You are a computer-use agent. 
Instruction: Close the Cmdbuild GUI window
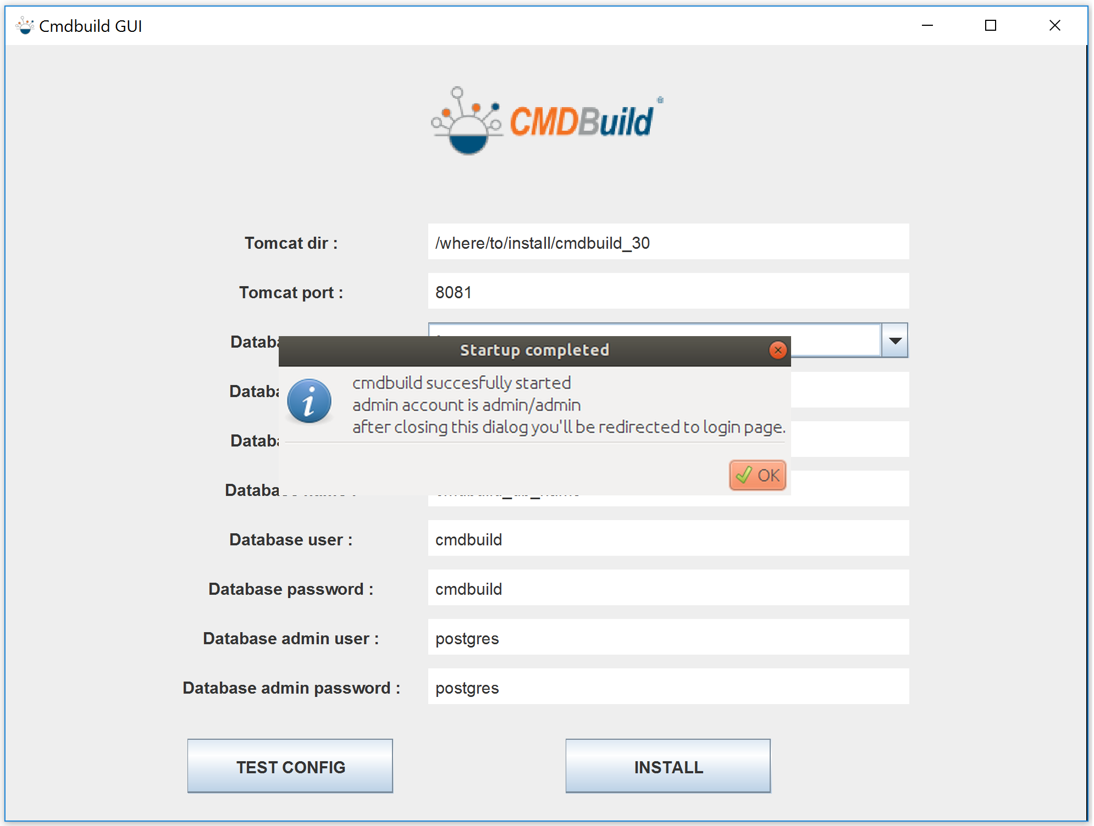coord(1054,25)
